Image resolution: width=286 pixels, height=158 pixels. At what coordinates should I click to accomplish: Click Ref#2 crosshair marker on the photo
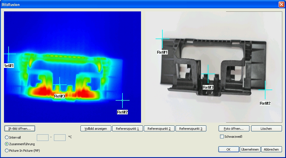265,90
